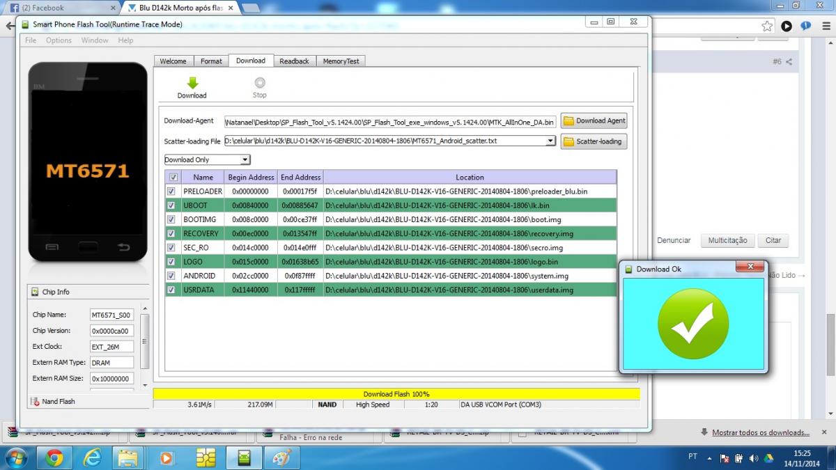Uncheck the ANDROID partition checkbox
Viewport: 836px width, 470px height.
pos(171,276)
